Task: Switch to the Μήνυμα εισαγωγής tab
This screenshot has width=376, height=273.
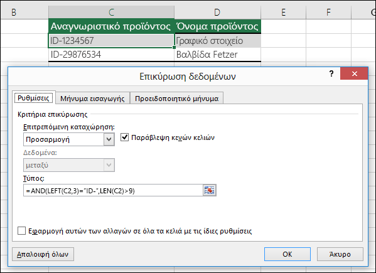Action: 92,99
